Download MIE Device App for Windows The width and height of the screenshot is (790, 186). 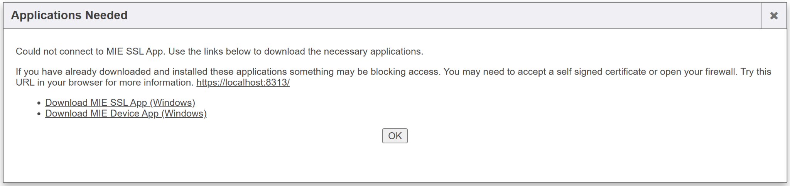coord(126,113)
